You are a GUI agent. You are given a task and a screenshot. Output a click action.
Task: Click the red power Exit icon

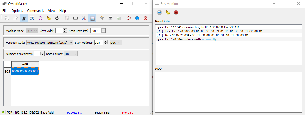coord(145,18)
